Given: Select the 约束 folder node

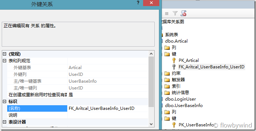Looking at the screenshot, I should 176,73.
